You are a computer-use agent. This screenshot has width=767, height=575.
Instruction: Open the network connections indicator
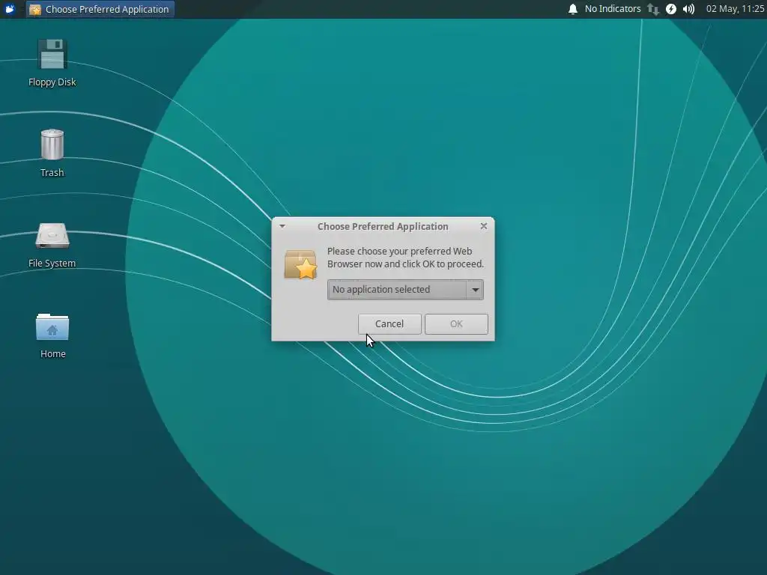pos(653,9)
